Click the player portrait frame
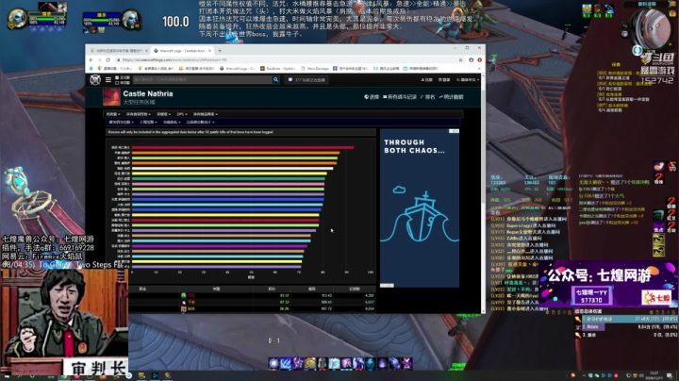Screen dimensions: 679x381 pyautogui.click(x=17, y=20)
